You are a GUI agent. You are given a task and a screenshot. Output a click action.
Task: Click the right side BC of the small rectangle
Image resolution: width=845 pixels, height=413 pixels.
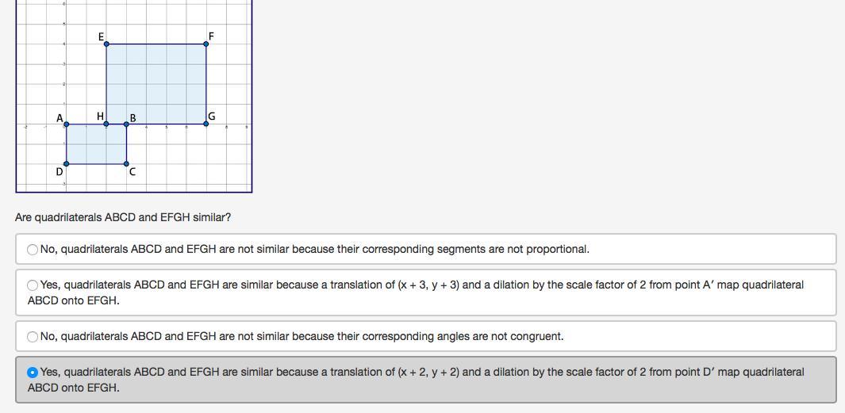tap(126, 144)
